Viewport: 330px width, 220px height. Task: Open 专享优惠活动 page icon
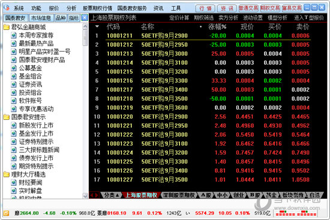(x=14, y=109)
